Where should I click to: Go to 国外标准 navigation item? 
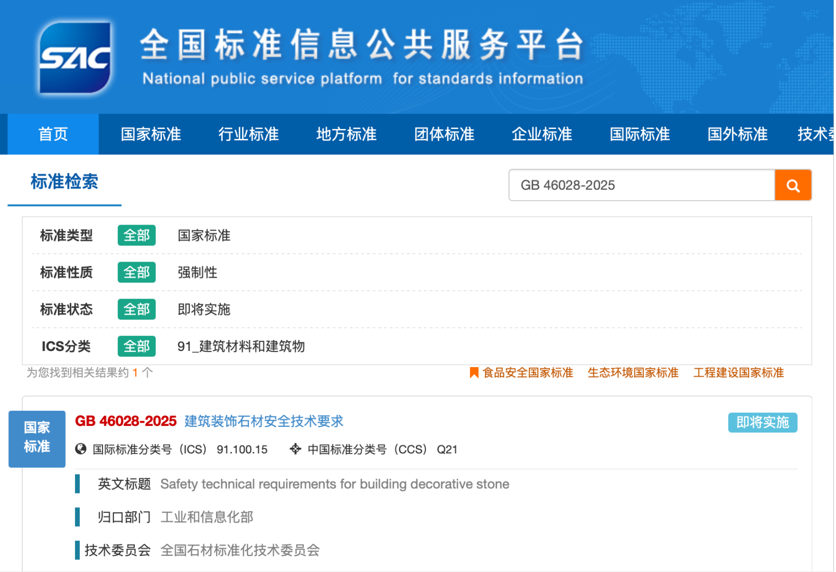738,134
